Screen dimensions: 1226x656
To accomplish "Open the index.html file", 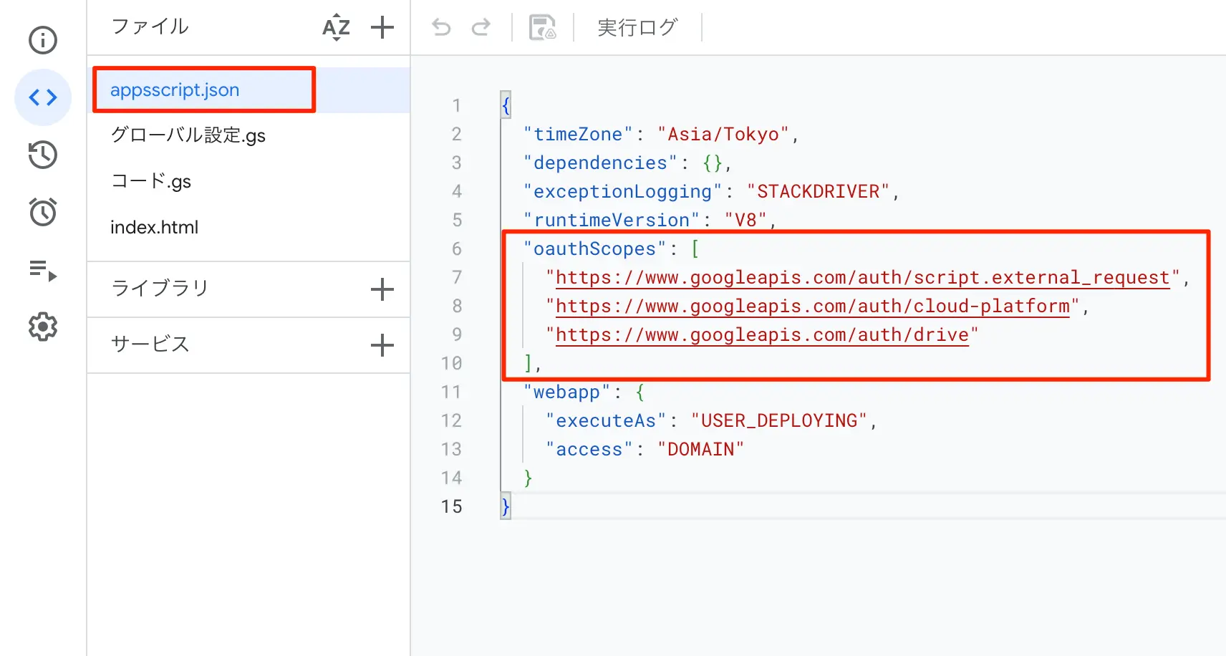I will tap(154, 228).
